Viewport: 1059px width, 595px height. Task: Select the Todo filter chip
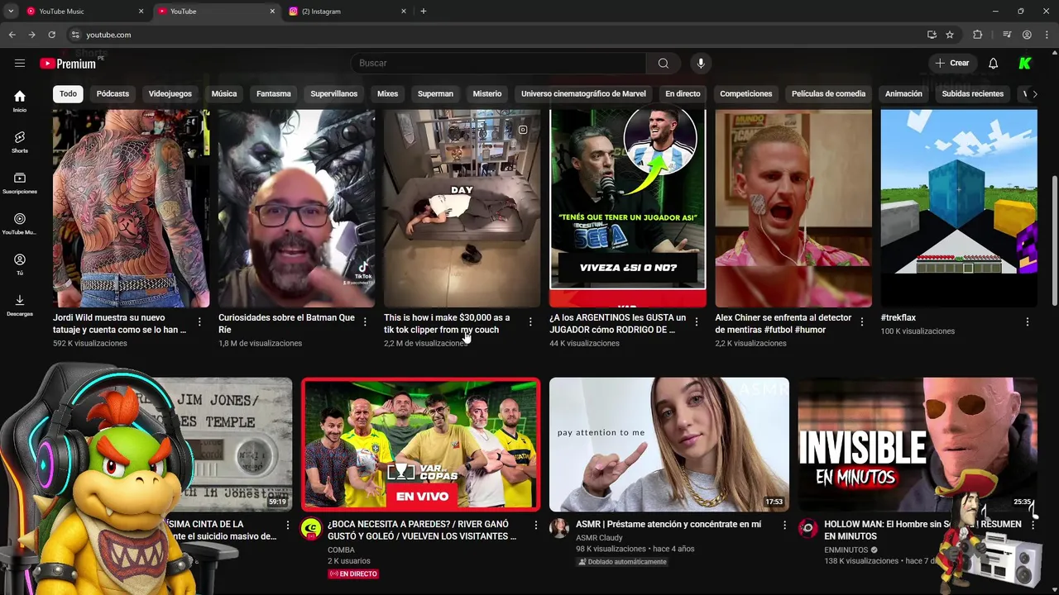(x=68, y=93)
